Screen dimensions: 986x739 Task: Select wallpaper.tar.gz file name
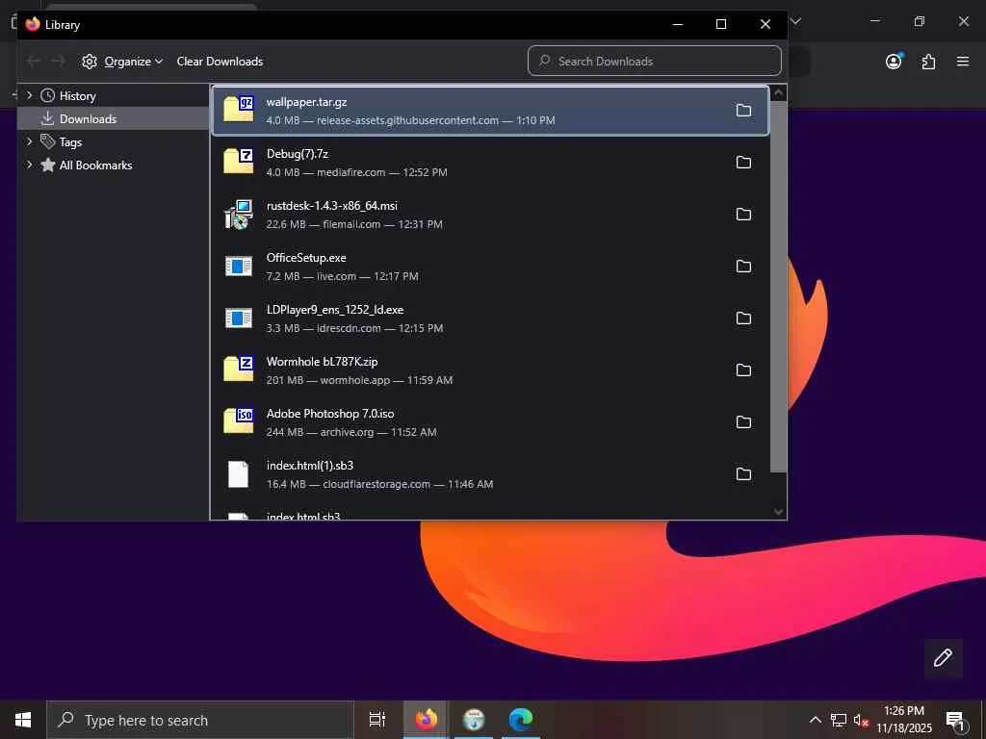306,102
